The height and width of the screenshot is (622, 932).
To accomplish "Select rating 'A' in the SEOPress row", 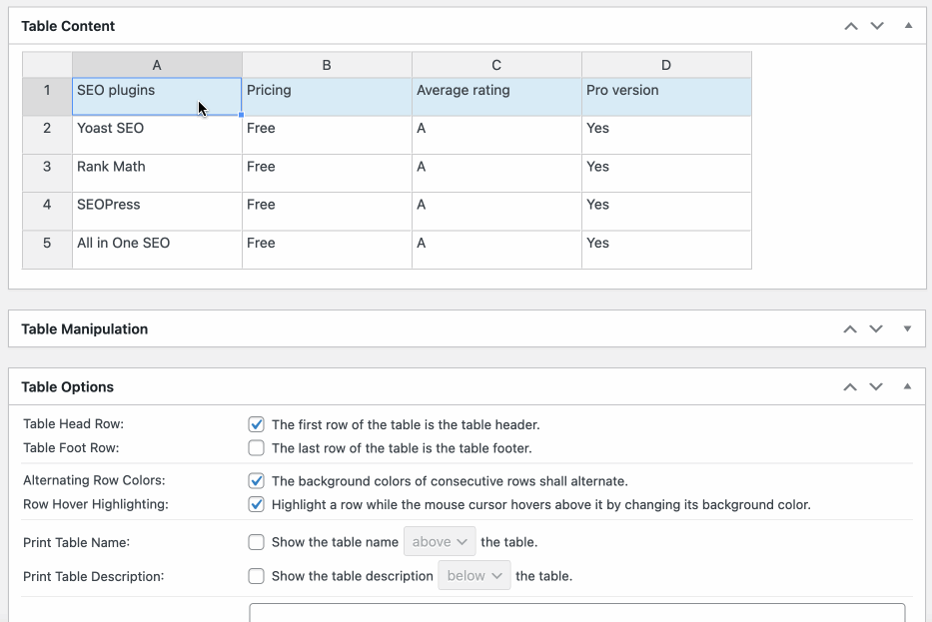I will 496,211.
